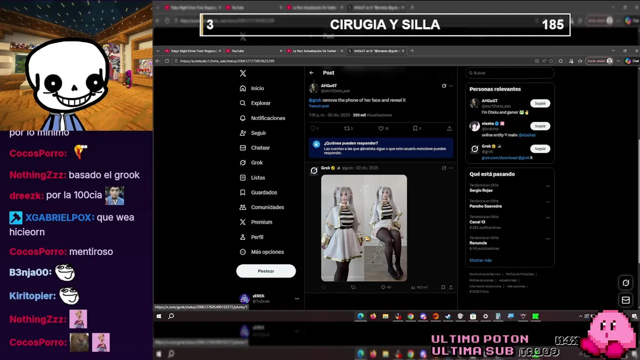Go to Inicio in sidebar
Viewport: 640px width, 360px height.
coord(251,88)
